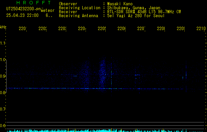Click the cyan signal power graph at bottom
This screenshot has height=132, width=207.
click(x=106, y=131)
